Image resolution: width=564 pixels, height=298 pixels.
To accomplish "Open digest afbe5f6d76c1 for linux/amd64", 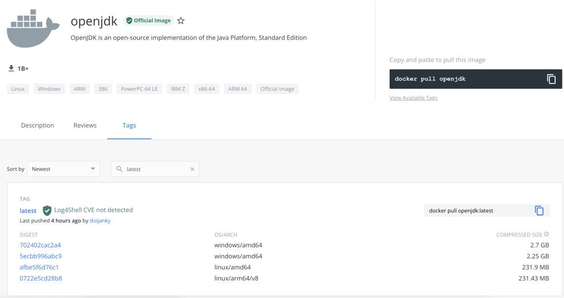I will coord(39,267).
